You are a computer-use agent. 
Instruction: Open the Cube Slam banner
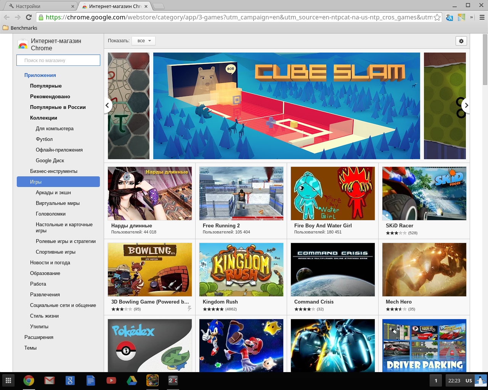click(x=287, y=106)
